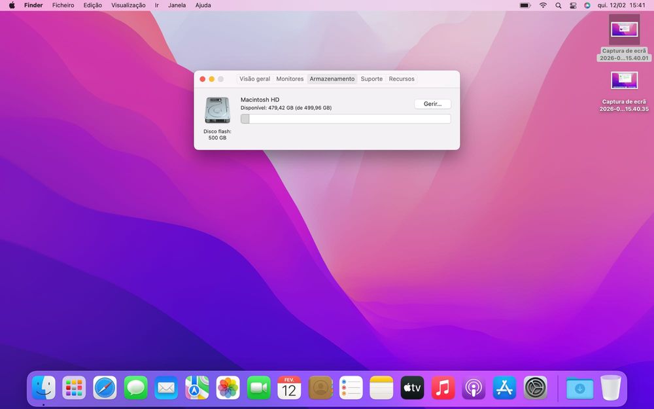The image size is (654, 409).
Task: Select screenshot thumbnail 15.40.01 on desktop
Action: pyautogui.click(x=625, y=29)
